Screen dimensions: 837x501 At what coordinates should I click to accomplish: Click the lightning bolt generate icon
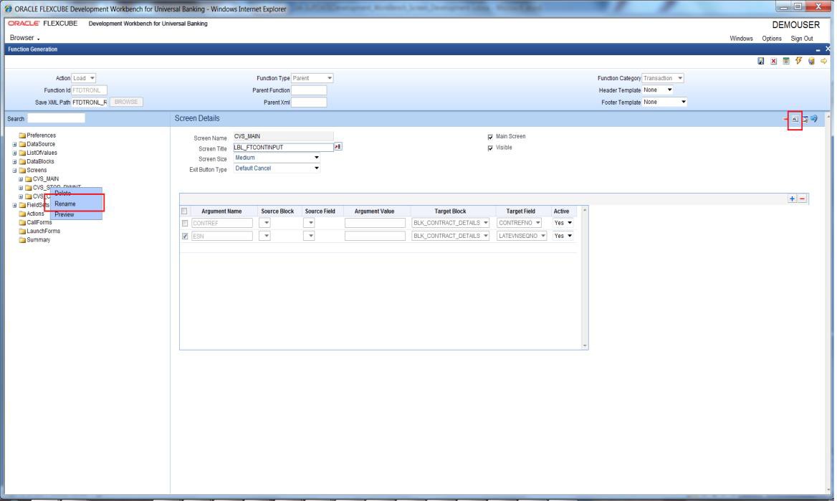pyautogui.click(x=798, y=61)
